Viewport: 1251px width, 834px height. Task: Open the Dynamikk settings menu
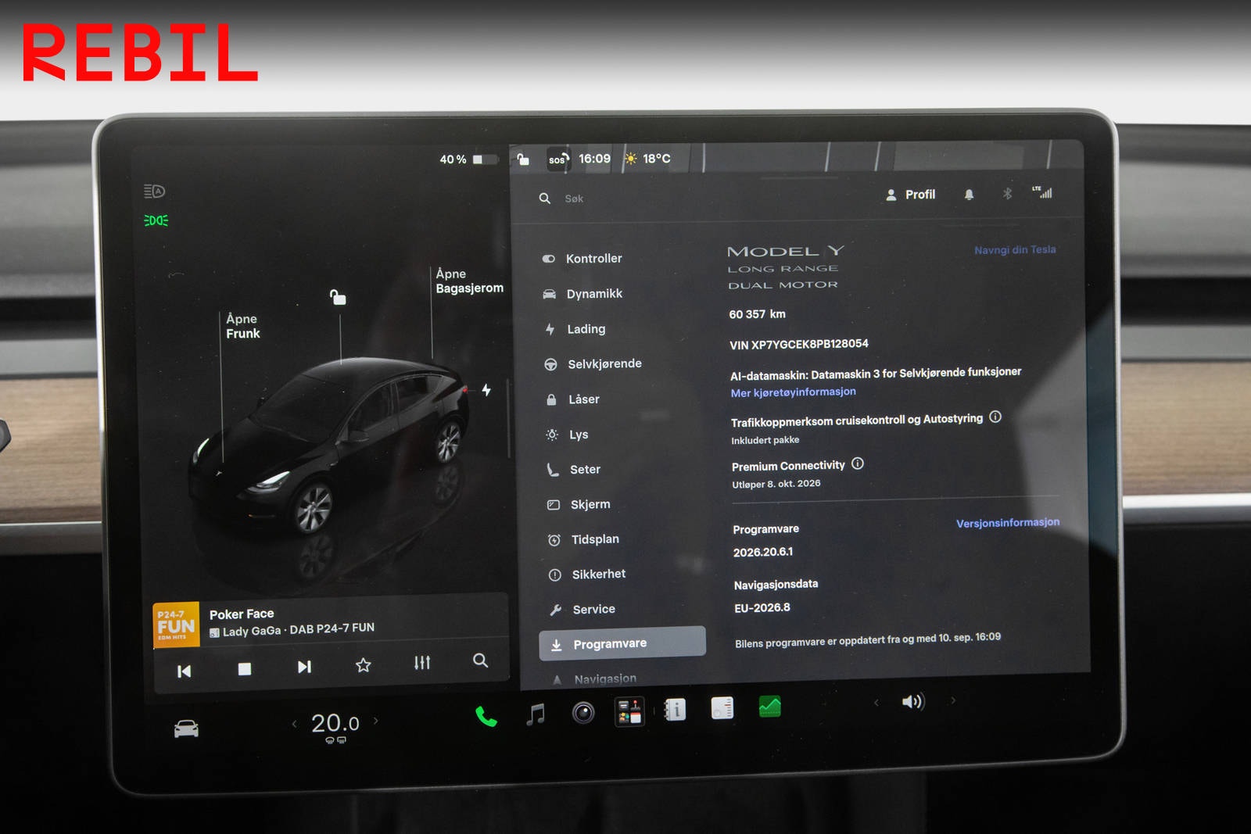tap(583, 294)
